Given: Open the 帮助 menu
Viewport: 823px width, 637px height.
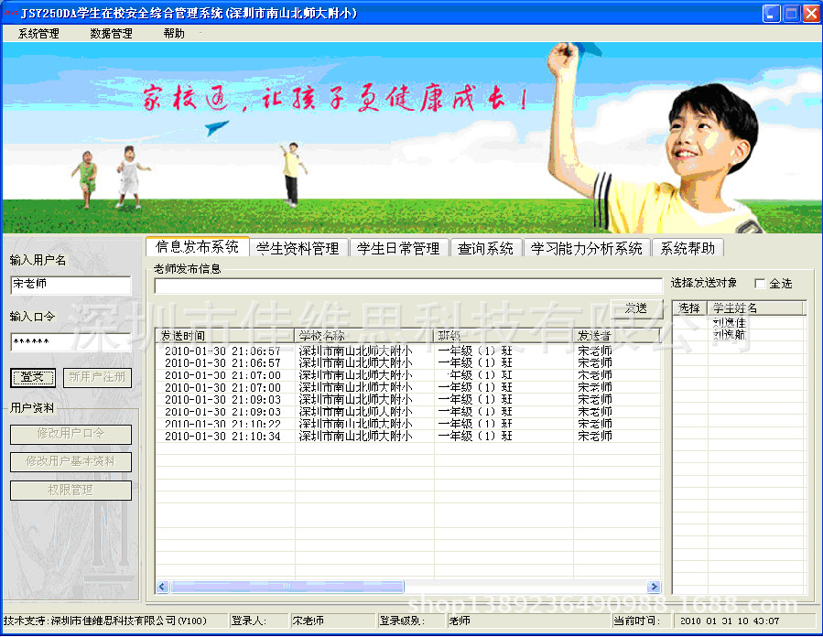Looking at the screenshot, I should [174, 34].
